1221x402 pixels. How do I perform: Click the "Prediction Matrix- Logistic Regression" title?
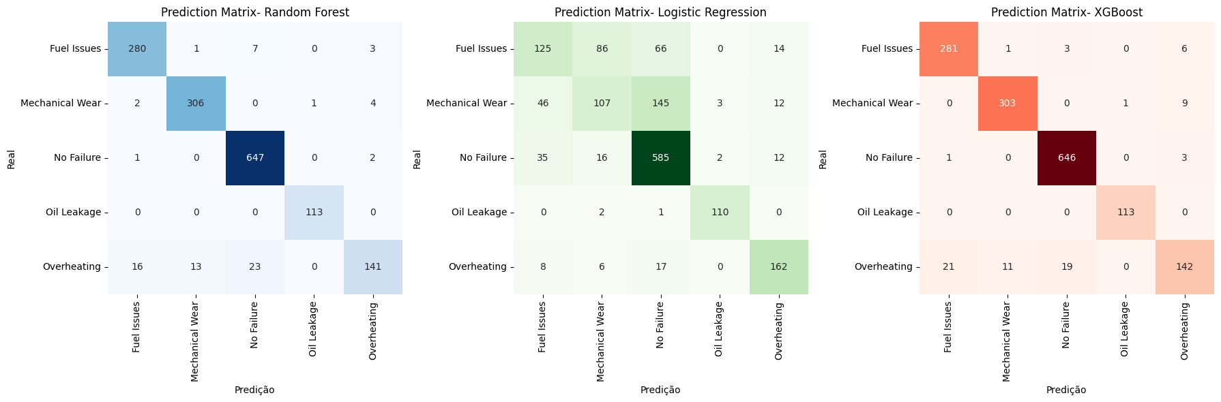click(660, 12)
